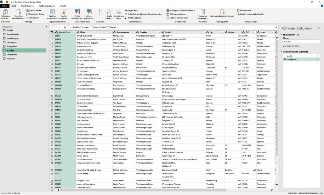Click Spalte teilen icon

click(x=109, y=12)
